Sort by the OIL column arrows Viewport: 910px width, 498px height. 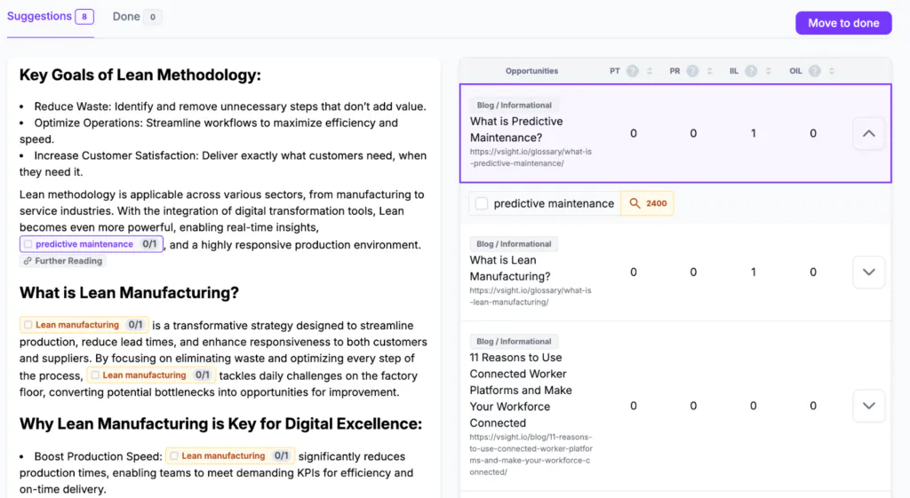832,71
